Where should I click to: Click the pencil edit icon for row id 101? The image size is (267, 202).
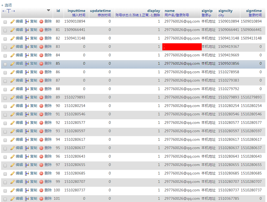13,199
